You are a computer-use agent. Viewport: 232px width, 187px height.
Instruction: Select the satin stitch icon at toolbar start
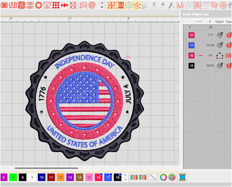coord(4,5)
